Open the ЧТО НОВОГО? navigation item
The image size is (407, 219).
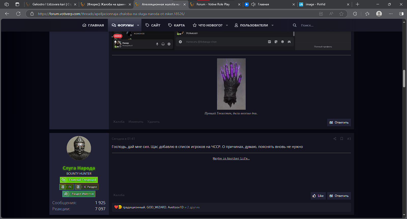(208, 25)
